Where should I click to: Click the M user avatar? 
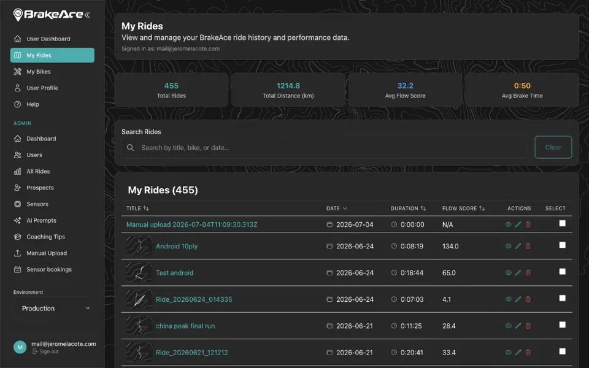coord(20,347)
